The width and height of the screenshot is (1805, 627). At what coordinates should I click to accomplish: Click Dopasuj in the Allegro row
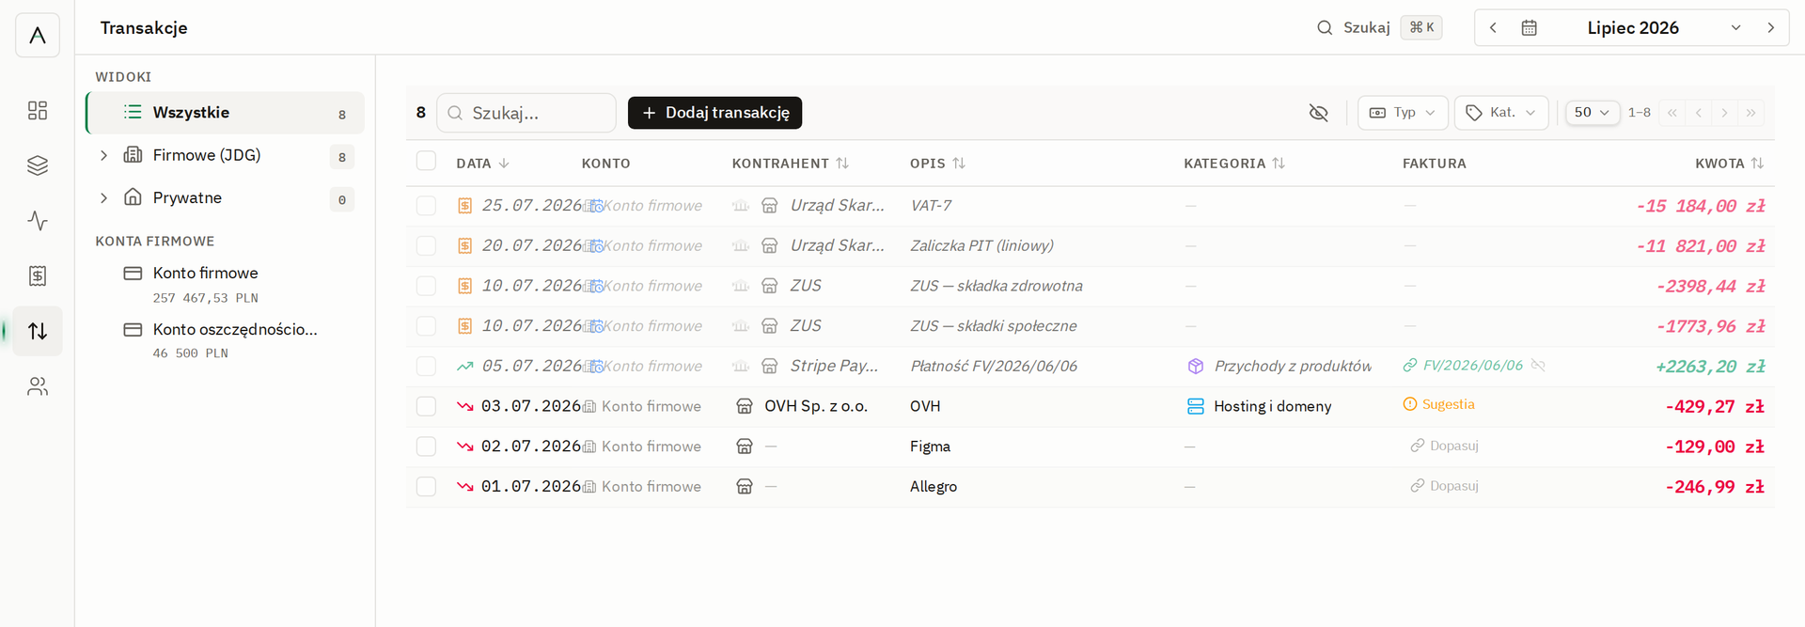click(1444, 486)
